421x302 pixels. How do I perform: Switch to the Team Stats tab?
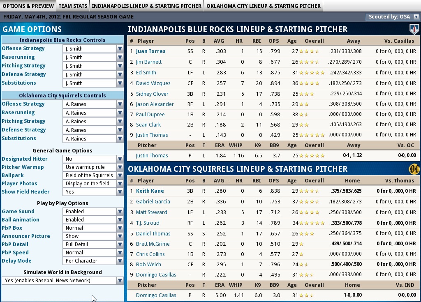(x=72, y=6)
